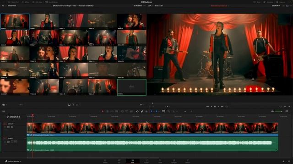
Task: Switch to the Color page tab
Action: point(160,161)
